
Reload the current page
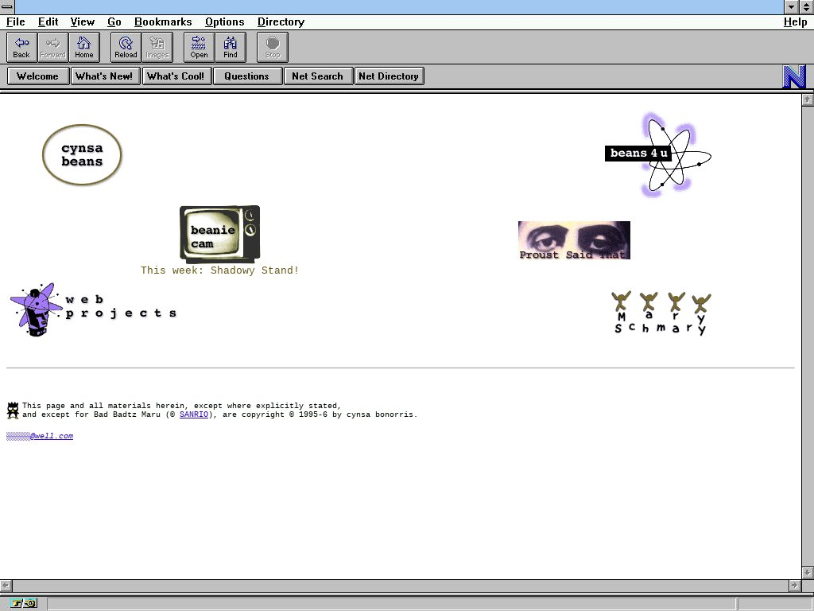point(126,47)
